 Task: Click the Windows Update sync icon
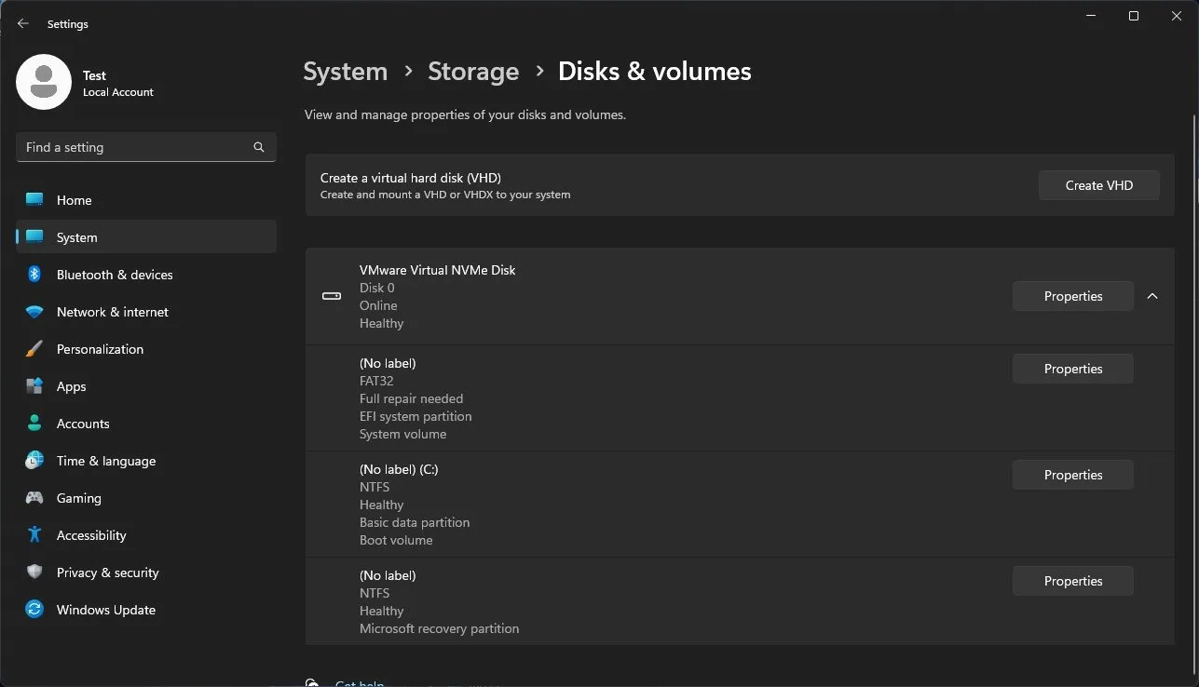point(34,610)
